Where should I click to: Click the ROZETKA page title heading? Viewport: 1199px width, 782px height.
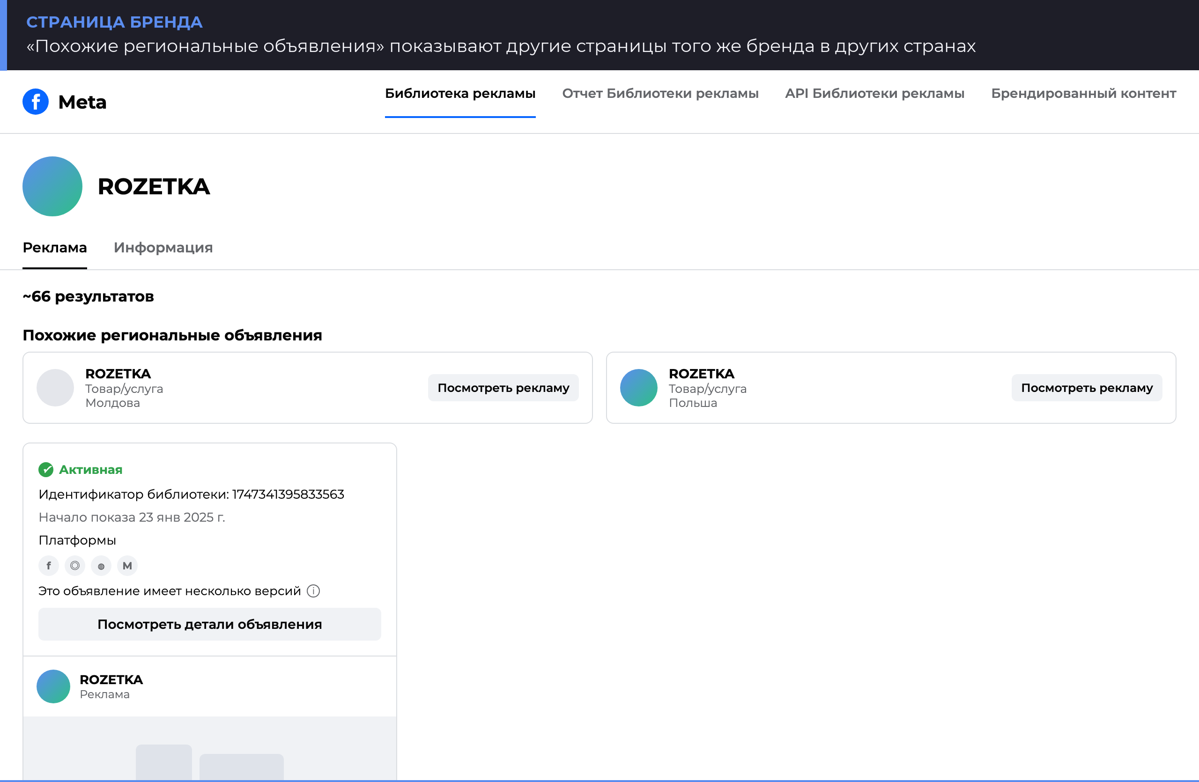[x=154, y=187]
